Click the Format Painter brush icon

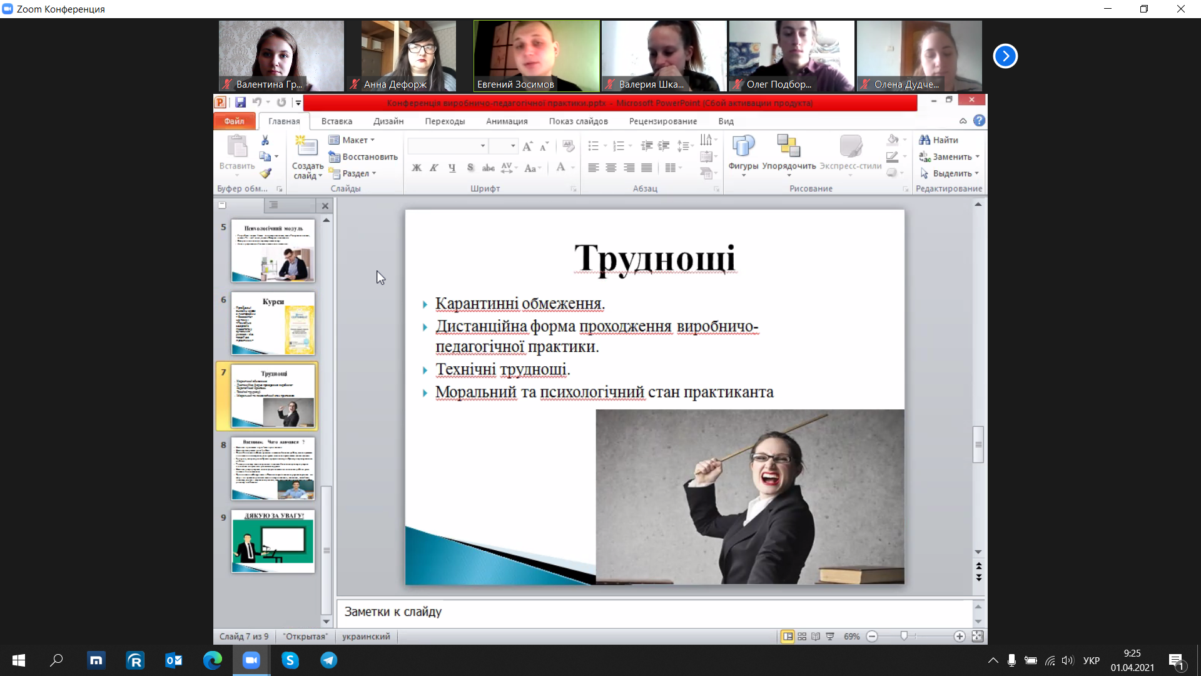pyautogui.click(x=266, y=173)
